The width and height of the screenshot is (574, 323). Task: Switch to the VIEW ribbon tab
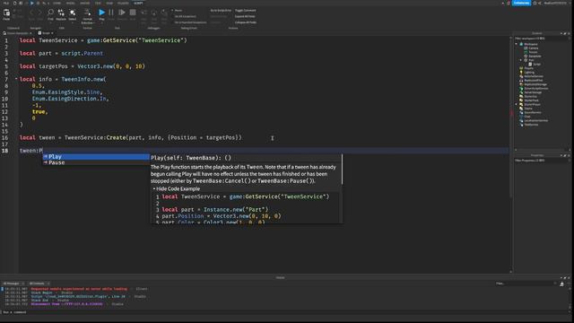click(x=109, y=3)
